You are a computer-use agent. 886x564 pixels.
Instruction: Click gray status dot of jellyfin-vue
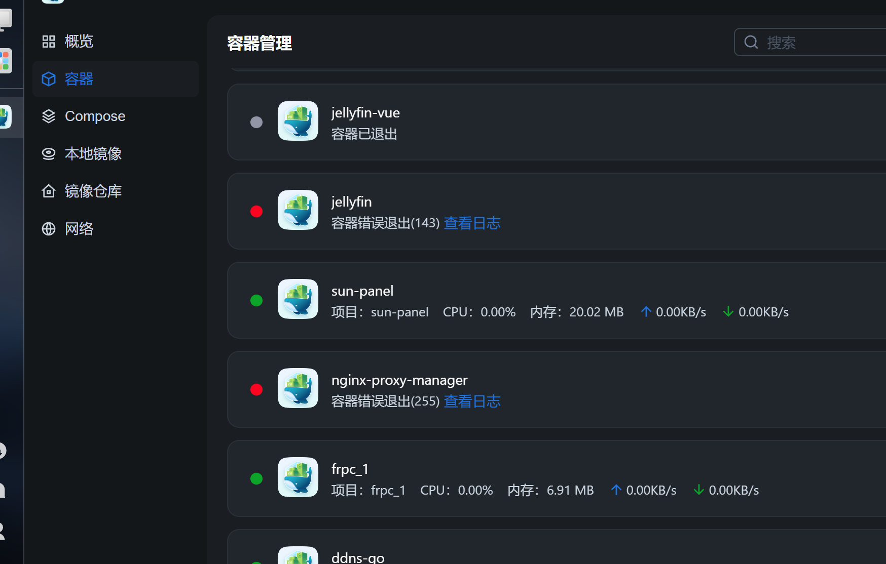pos(256,122)
